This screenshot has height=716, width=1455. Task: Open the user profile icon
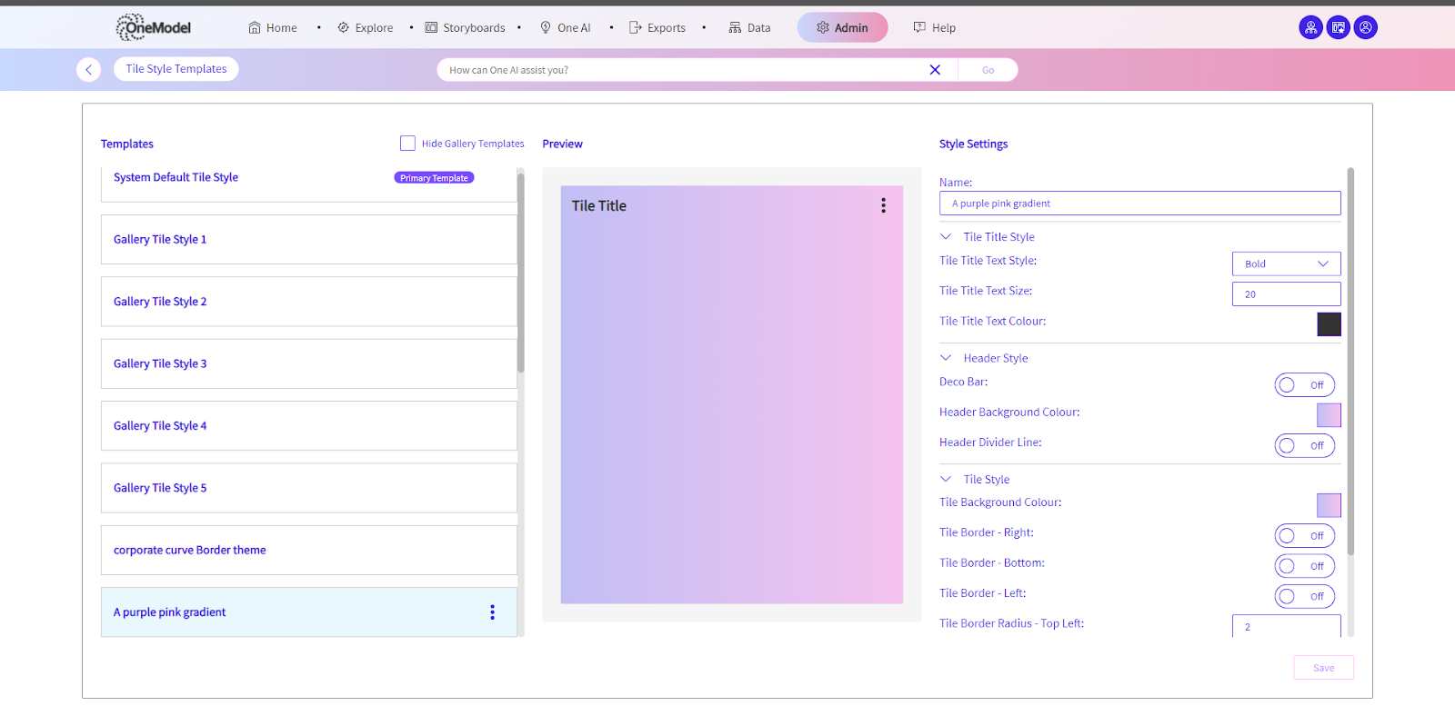[x=1365, y=27]
